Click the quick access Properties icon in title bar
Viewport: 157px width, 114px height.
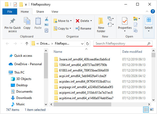point(15,4)
